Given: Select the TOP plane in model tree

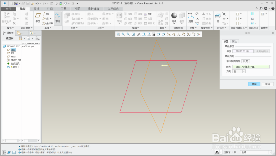Looking at the screenshot, I should (x=12, y=53).
